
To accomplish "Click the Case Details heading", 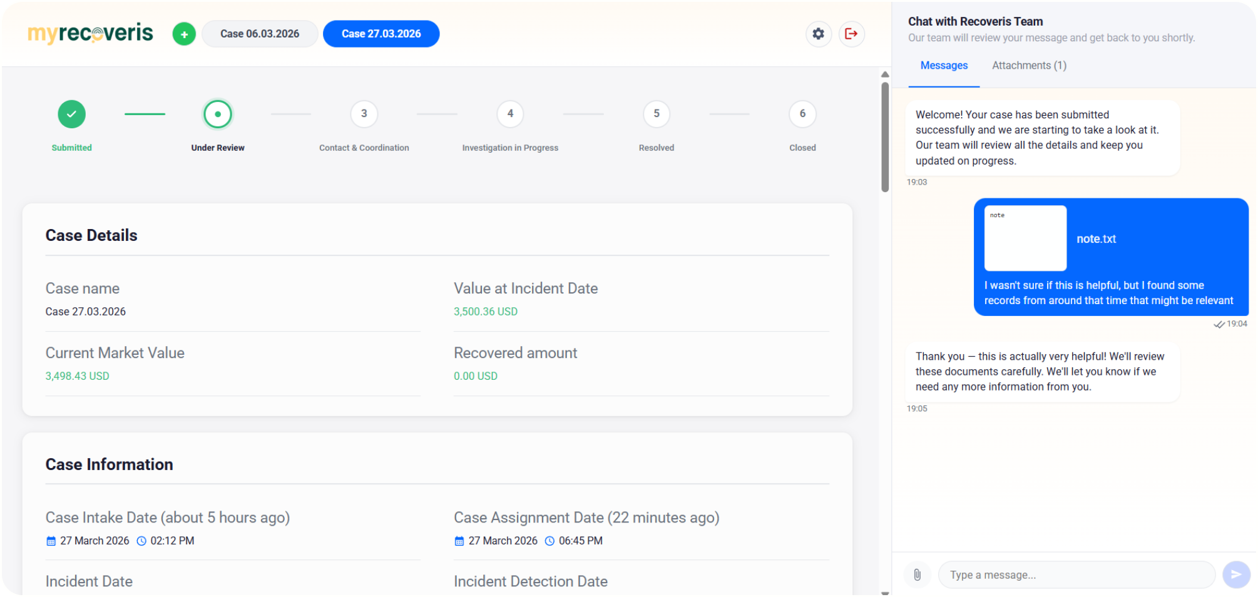I will tap(91, 235).
